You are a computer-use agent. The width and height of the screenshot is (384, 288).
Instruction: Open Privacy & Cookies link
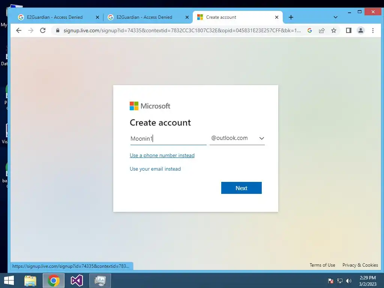[360, 265]
